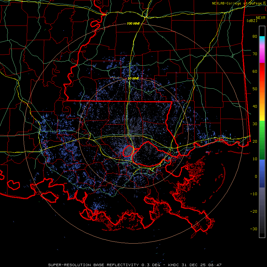
Task: Click the -30 value on the dBZ scale
Action: pyautogui.click(x=254, y=229)
